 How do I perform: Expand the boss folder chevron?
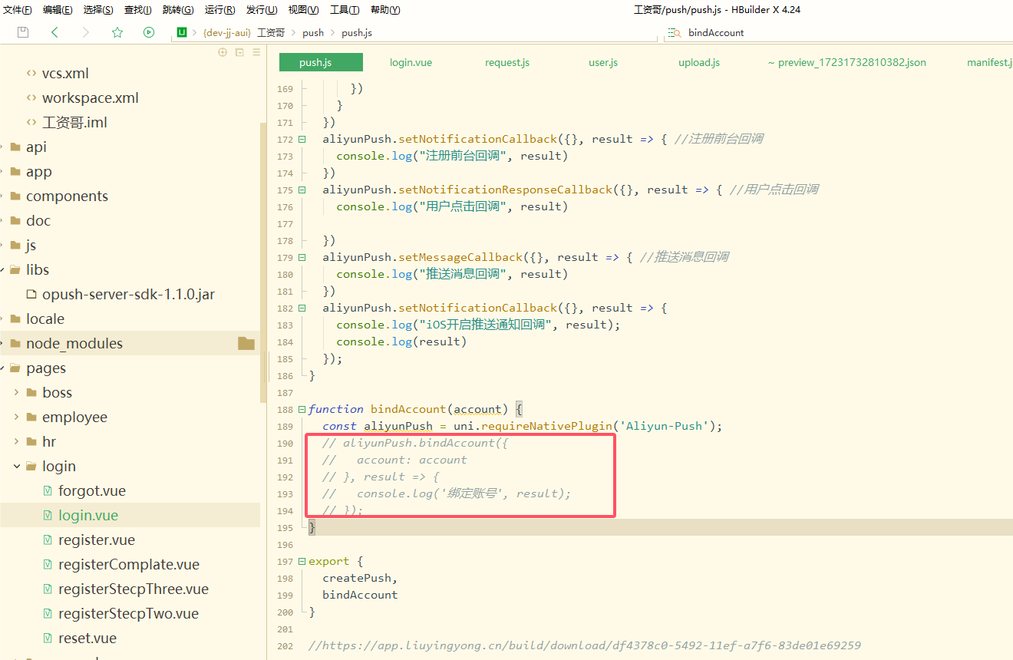(16, 393)
